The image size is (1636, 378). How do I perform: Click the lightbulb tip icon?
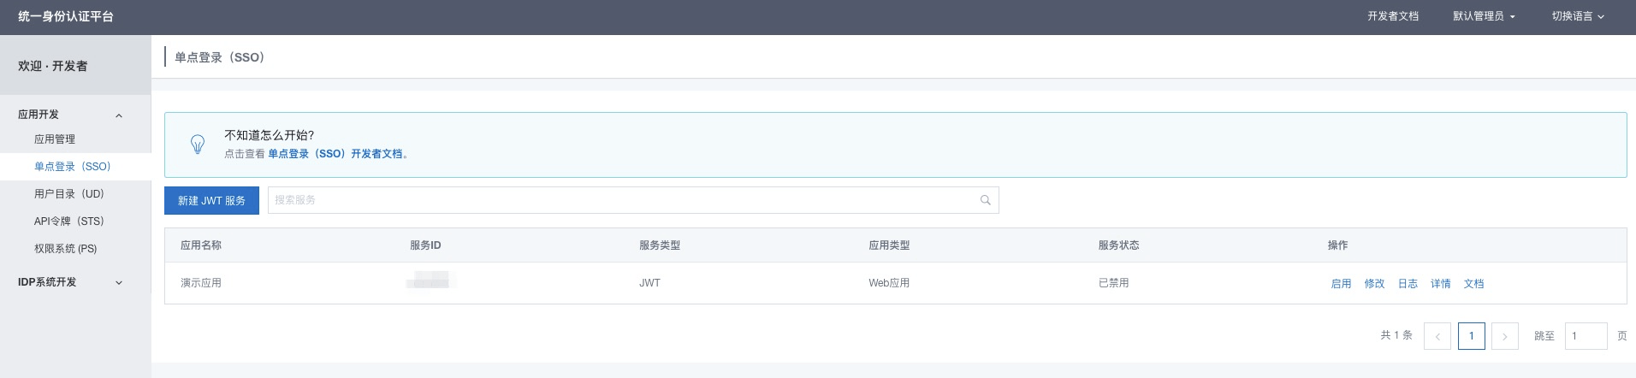coord(198,145)
